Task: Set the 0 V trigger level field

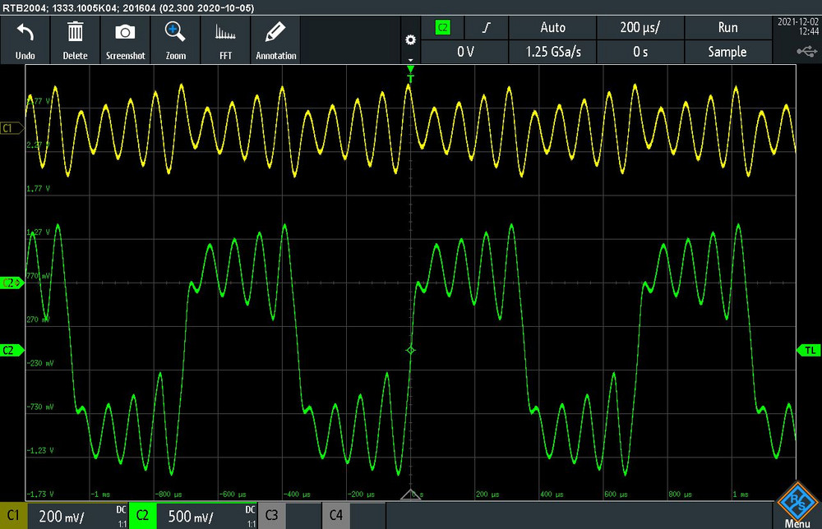Action: tap(464, 52)
